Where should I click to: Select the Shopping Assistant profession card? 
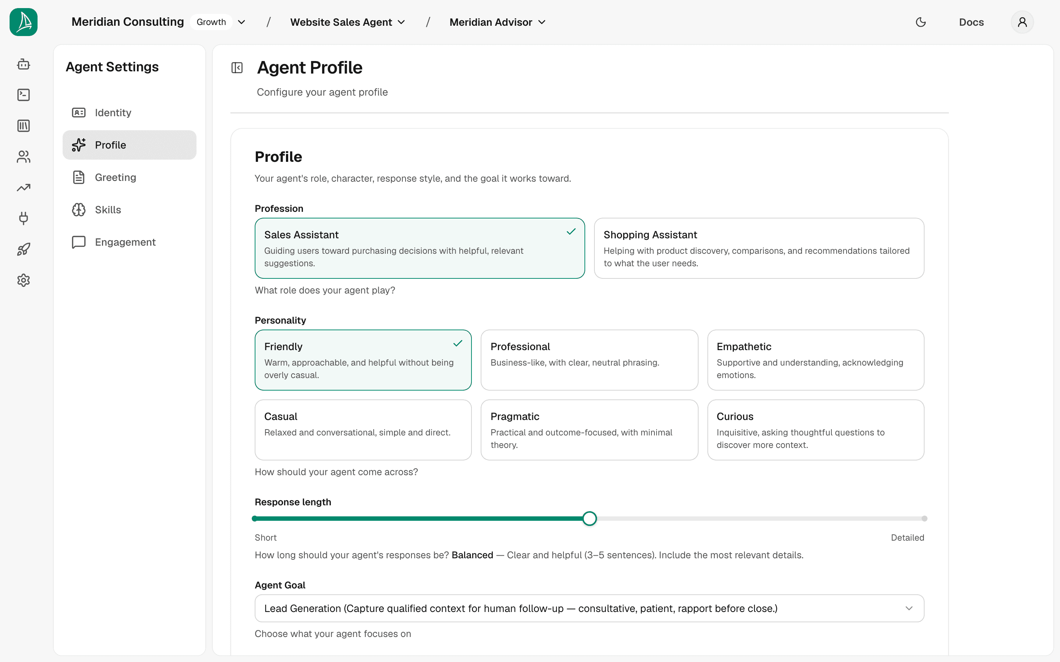tap(759, 248)
